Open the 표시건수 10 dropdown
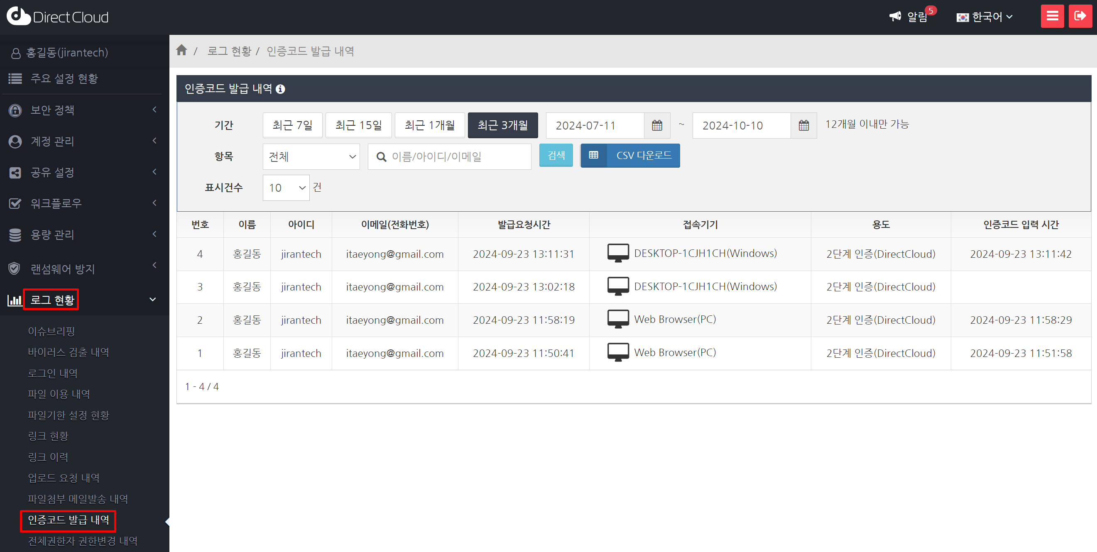Screen dimensions: 1097x552 (286, 188)
